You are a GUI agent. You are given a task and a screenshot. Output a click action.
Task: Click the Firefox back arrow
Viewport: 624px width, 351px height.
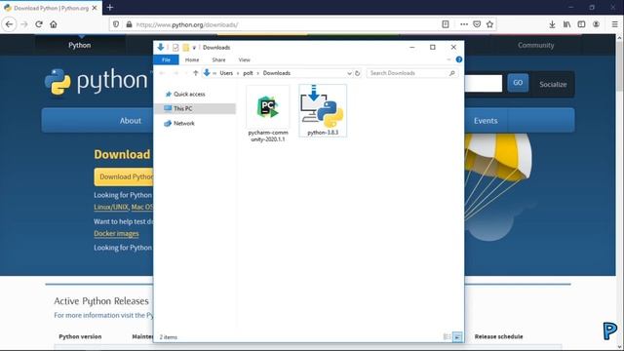[x=9, y=24]
